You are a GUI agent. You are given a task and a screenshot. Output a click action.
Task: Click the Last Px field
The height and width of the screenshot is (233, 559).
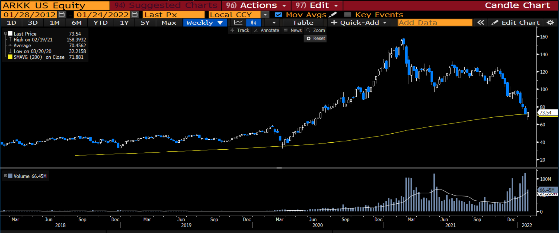pyautogui.click(x=174, y=15)
